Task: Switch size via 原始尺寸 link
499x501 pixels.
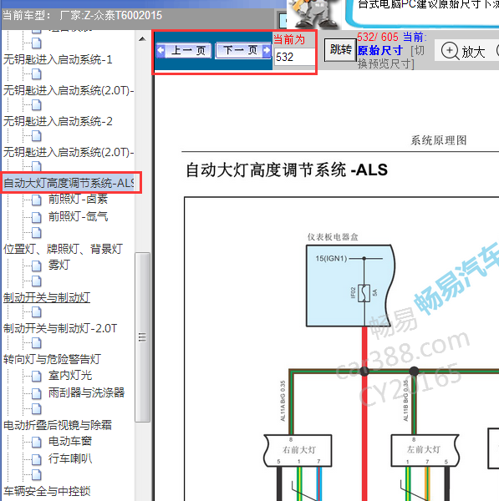Action: [379, 50]
